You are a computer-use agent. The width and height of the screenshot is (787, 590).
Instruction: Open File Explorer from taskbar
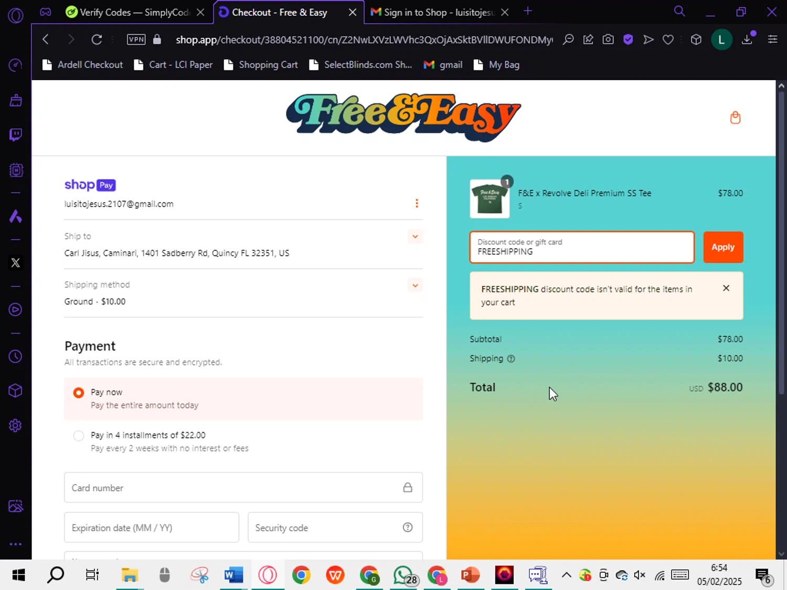[x=130, y=575]
